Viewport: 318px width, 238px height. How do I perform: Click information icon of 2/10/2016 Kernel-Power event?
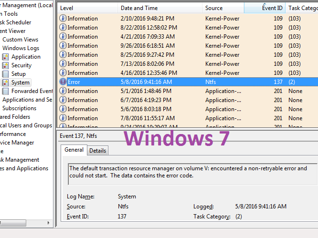pos(63,18)
